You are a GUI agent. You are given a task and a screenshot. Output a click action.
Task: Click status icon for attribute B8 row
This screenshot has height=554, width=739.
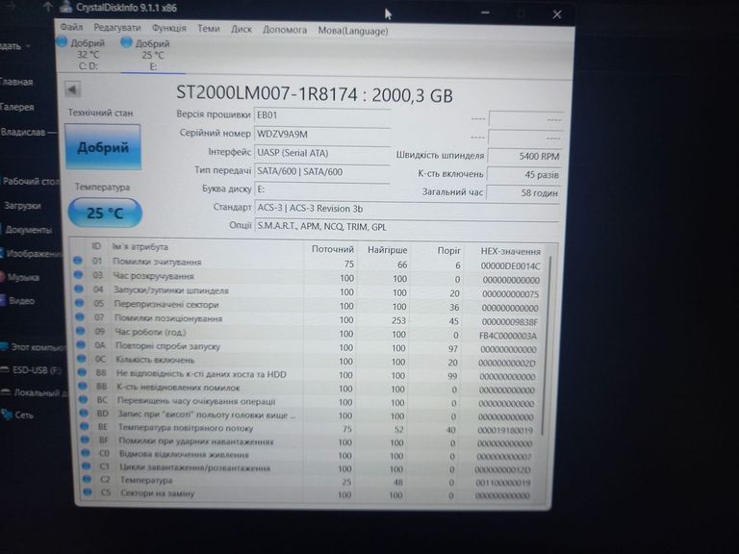tap(82, 372)
